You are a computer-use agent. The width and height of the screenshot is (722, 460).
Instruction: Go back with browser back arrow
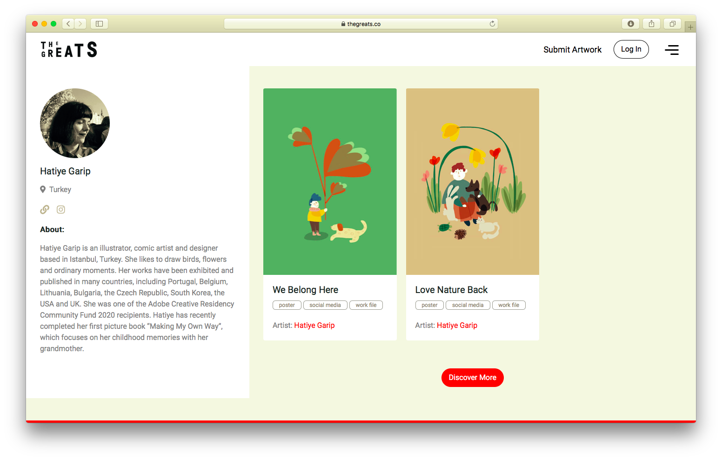(x=68, y=24)
